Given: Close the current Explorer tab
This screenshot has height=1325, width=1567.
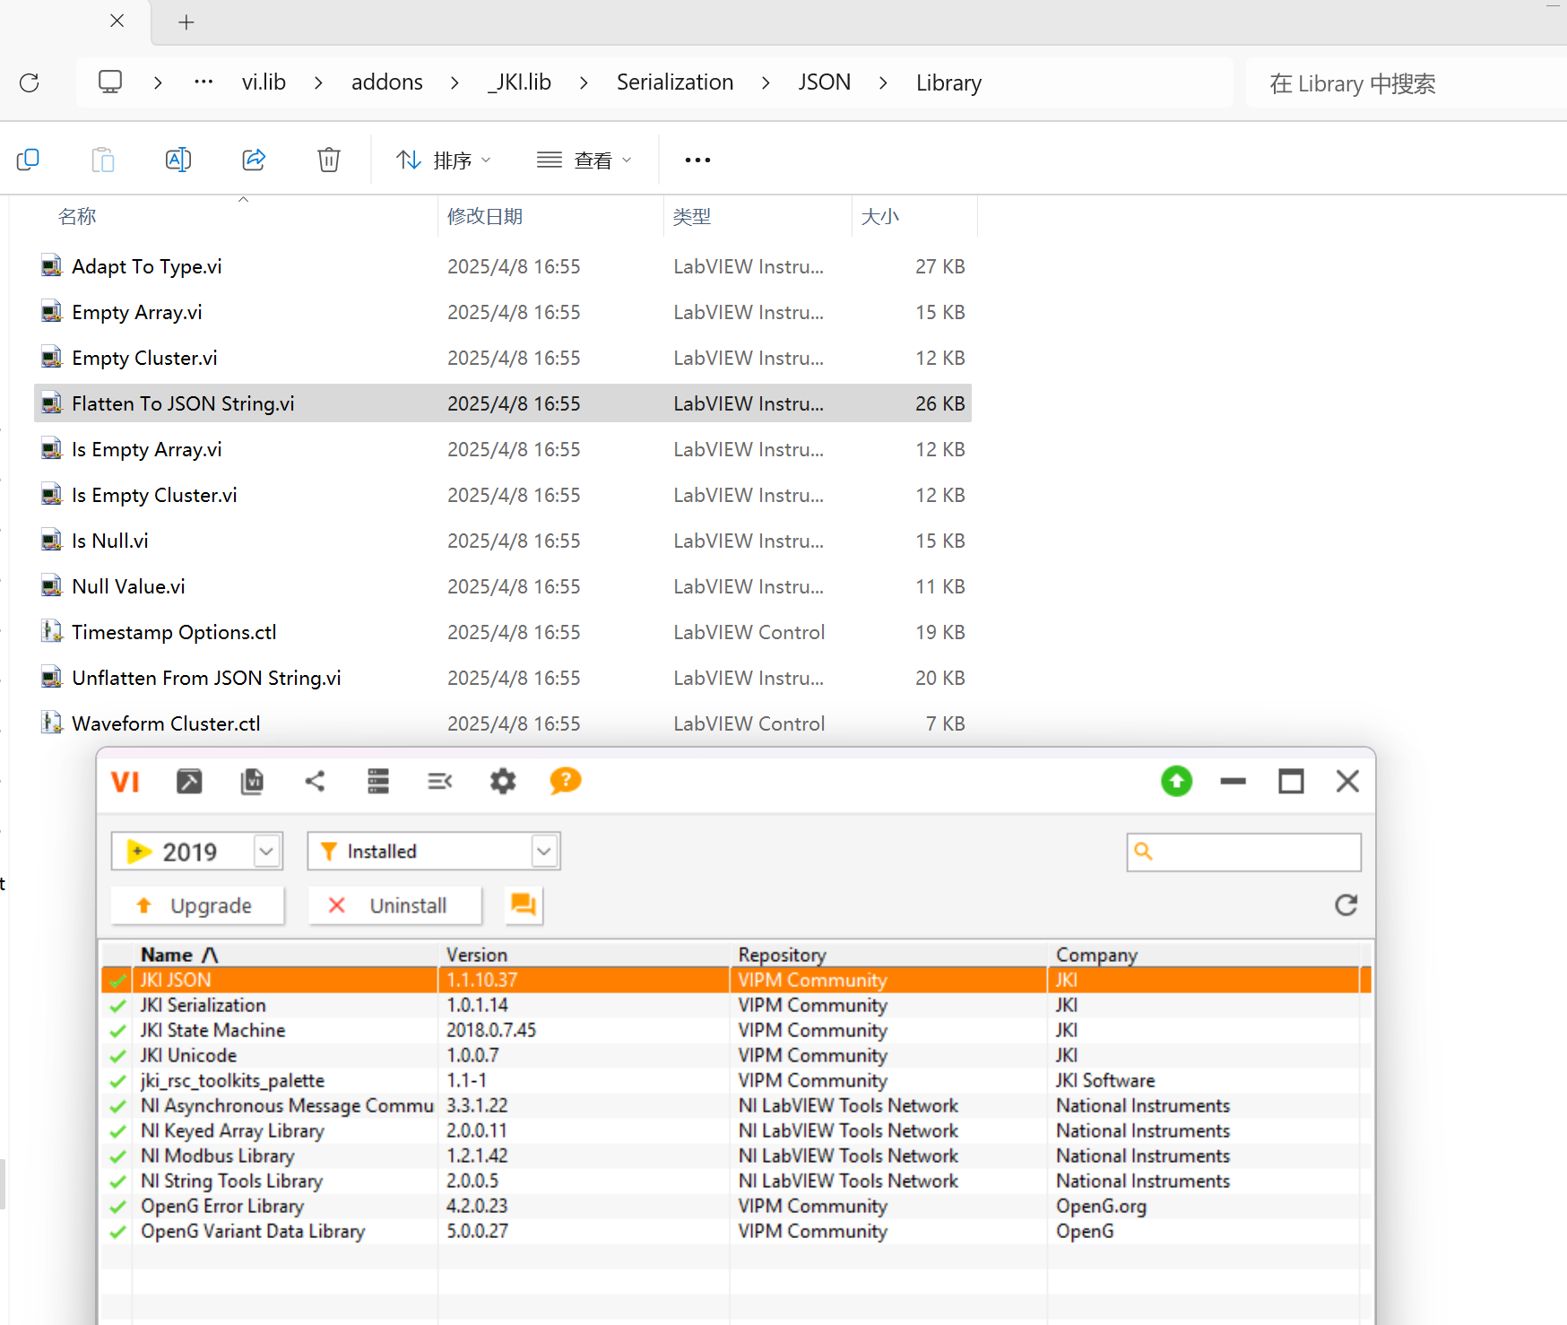Looking at the screenshot, I should (117, 21).
